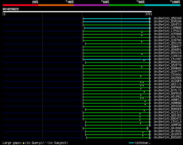
Task: Click the UniRef100_Q5ZF79 text
Action: tap(168, 66)
